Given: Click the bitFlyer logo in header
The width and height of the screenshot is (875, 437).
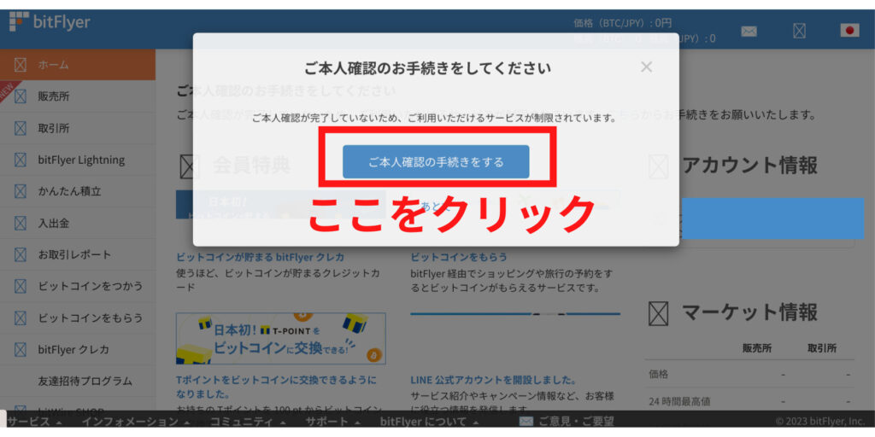Looking at the screenshot, I should (49, 22).
